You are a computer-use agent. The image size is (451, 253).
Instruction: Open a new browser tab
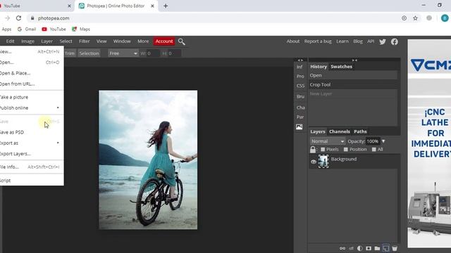click(166, 6)
